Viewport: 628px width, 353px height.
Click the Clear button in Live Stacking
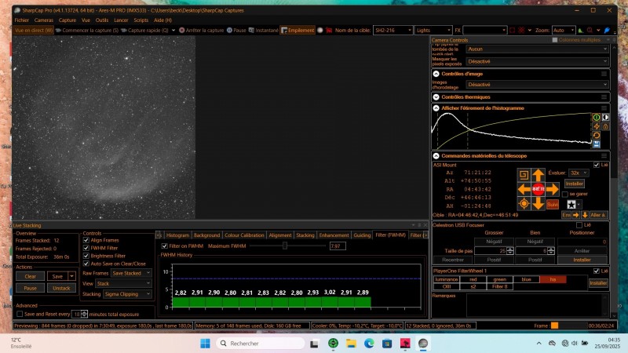30,277
